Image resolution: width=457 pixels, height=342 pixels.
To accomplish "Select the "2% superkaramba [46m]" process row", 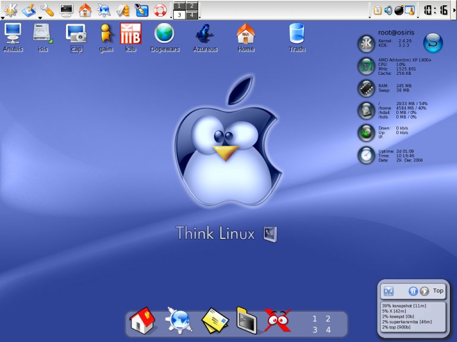I will [407, 322].
